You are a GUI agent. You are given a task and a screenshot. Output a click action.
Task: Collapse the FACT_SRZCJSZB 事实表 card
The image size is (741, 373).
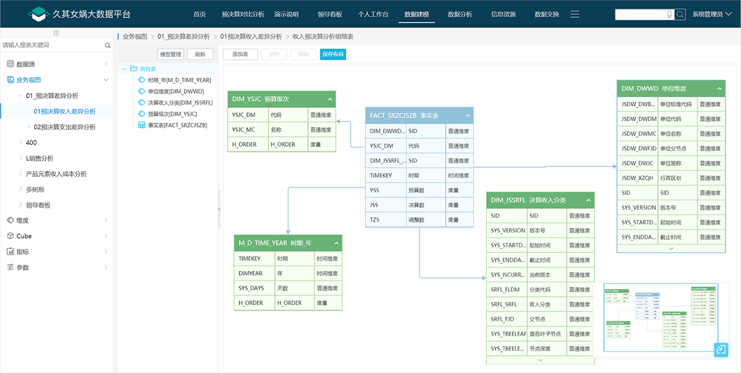click(467, 116)
